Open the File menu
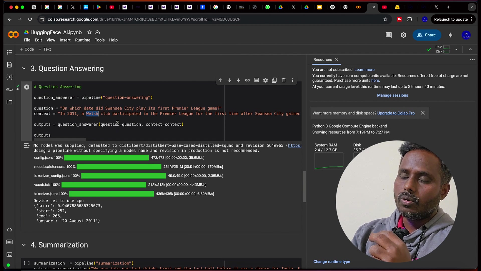The height and width of the screenshot is (271, 481). pyautogui.click(x=27, y=40)
